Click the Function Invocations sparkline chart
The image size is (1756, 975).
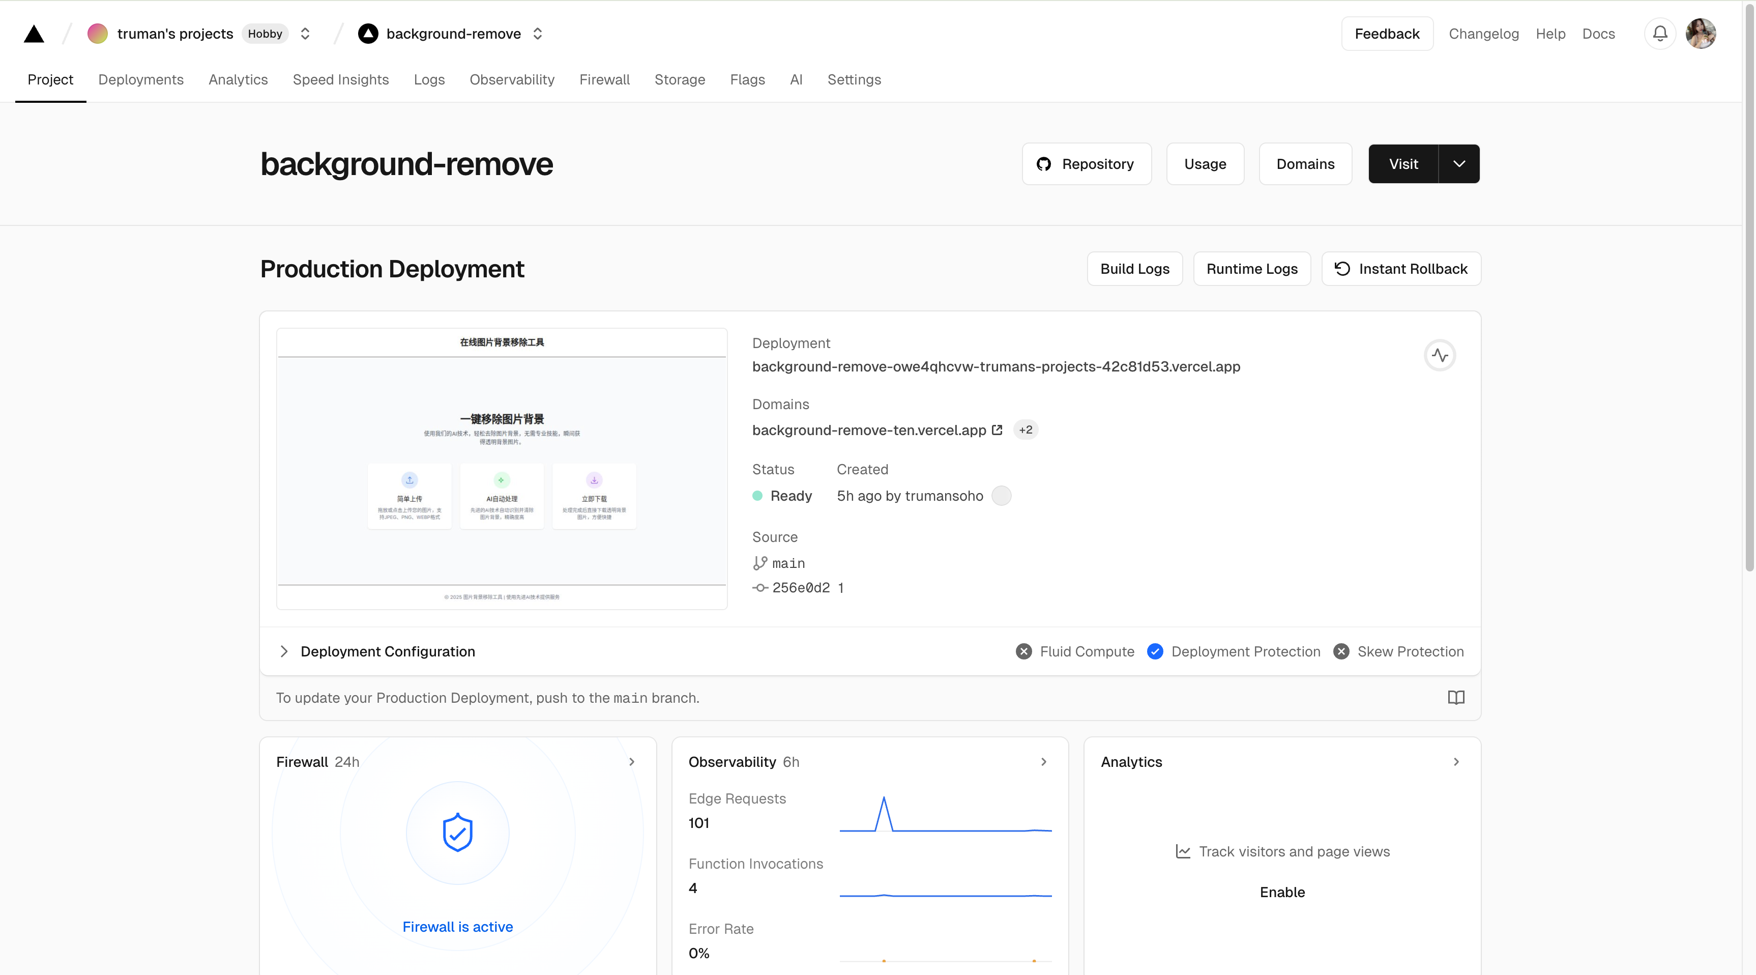(x=946, y=895)
